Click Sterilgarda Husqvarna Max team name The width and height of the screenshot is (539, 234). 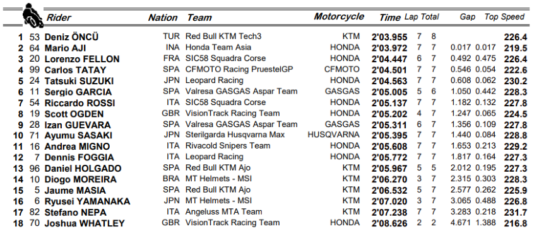pyautogui.click(x=235, y=135)
